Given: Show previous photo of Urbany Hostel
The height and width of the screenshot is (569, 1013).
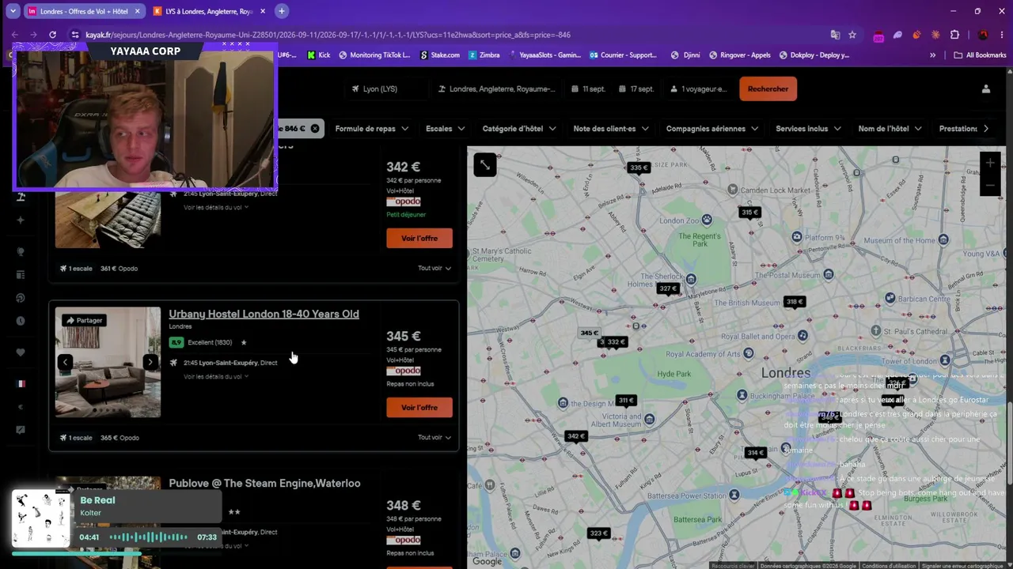Looking at the screenshot, I should [x=66, y=362].
